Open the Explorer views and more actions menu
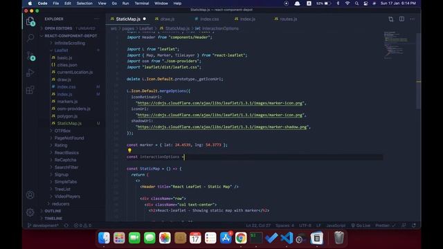The image size is (443, 249). tap(97, 19)
